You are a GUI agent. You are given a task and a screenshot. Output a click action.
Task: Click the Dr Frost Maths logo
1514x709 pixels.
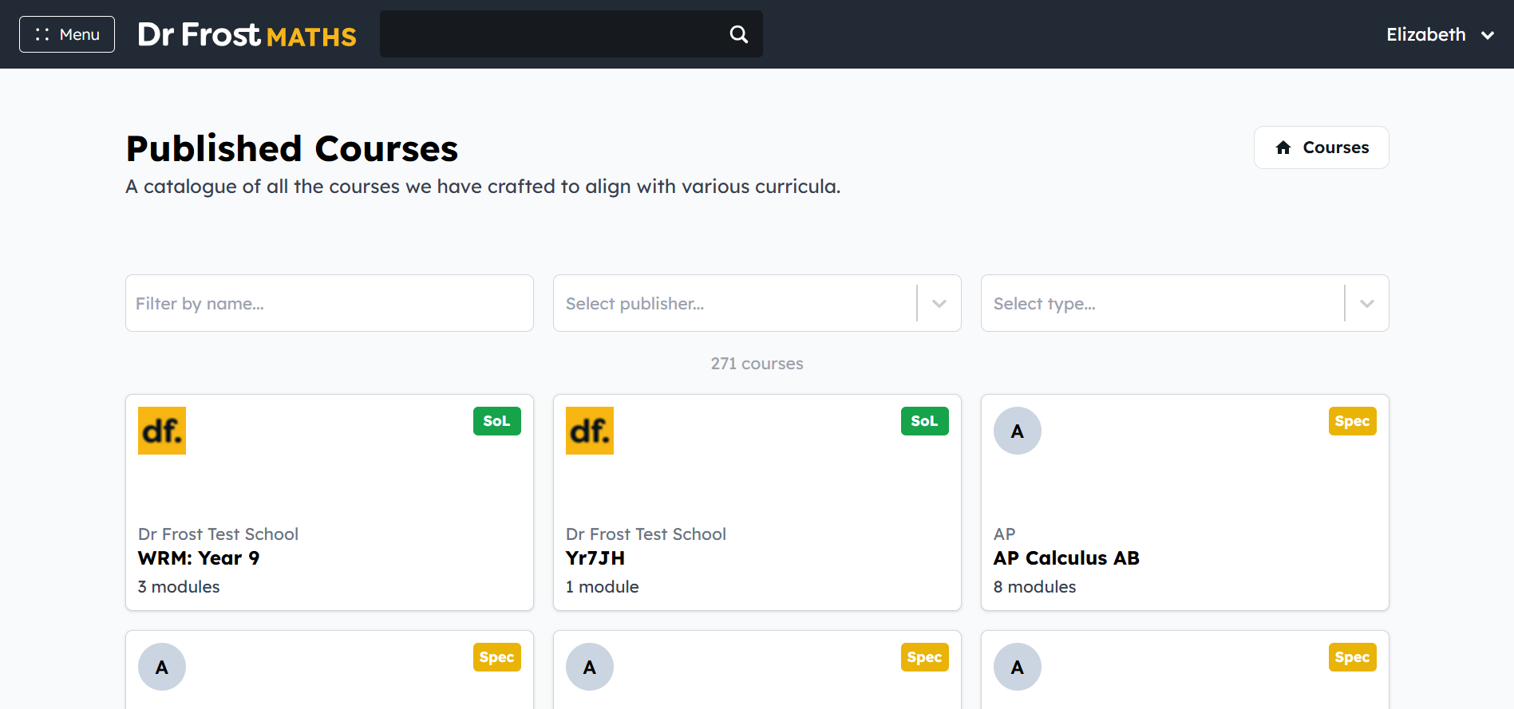point(247,35)
